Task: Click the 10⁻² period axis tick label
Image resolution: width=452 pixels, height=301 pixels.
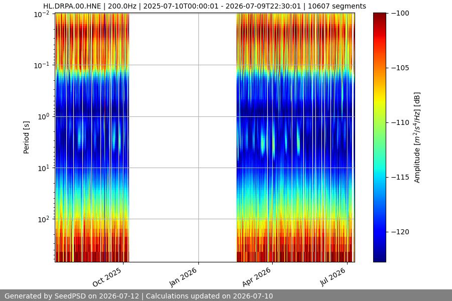Action: (x=42, y=14)
